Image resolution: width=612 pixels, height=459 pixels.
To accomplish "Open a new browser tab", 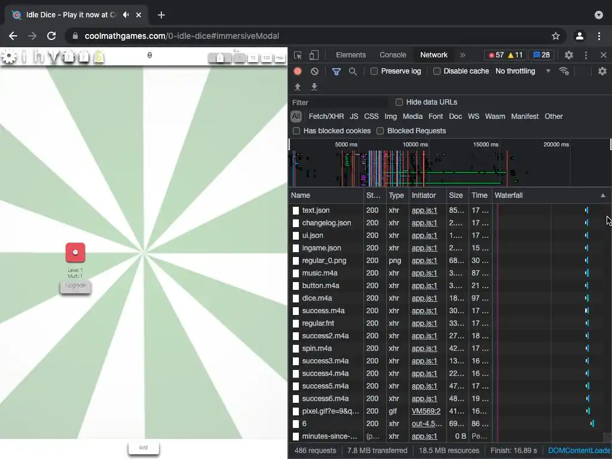I will 161,15.
